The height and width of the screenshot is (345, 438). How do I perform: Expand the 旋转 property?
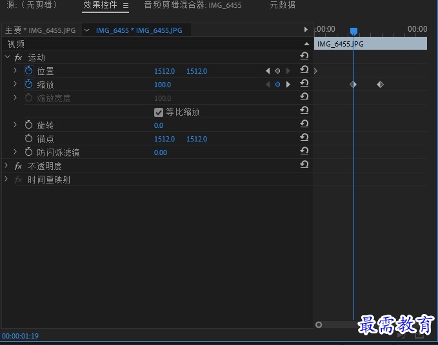(15, 125)
